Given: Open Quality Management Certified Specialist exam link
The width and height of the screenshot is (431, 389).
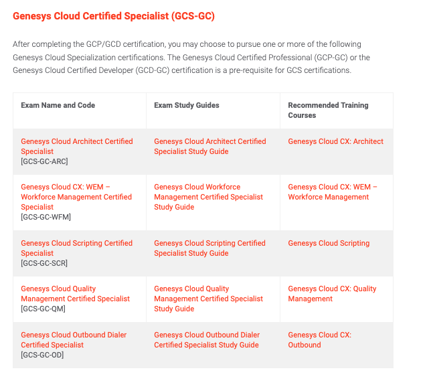Looking at the screenshot, I should click(x=75, y=293).
